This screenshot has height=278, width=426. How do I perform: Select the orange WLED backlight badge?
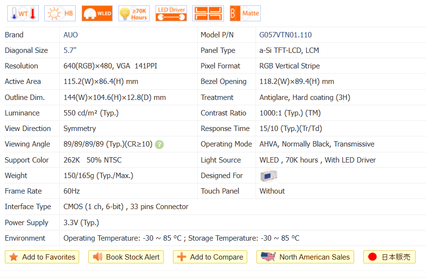pyautogui.click(x=97, y=14)
